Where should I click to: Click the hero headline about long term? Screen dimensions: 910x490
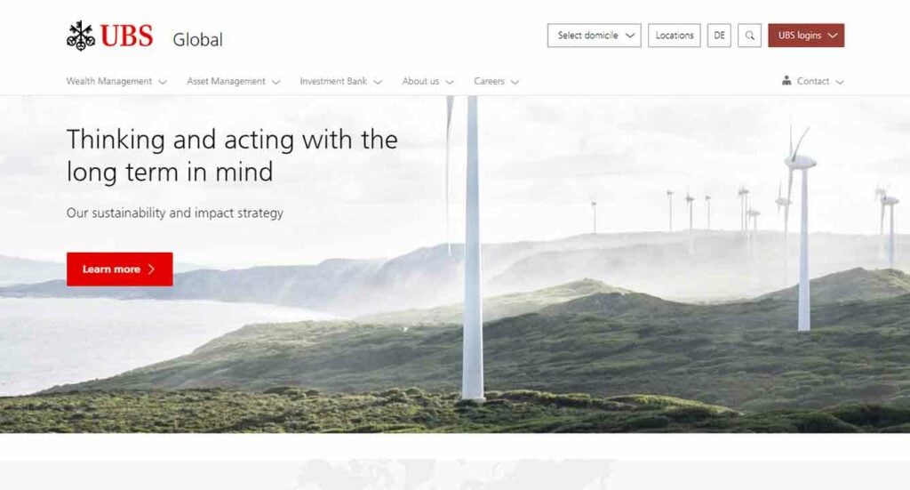[232, 156]
